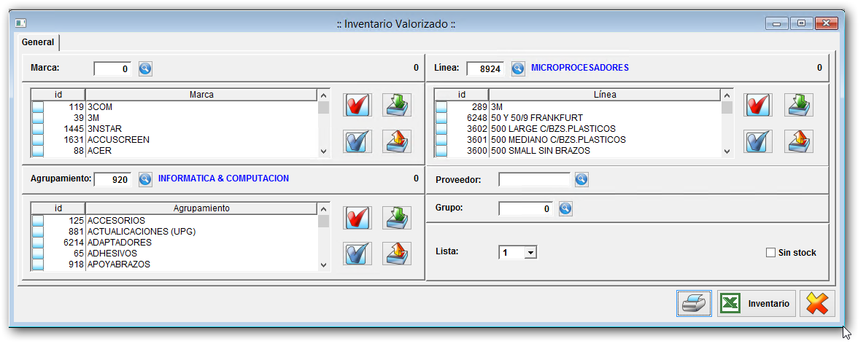Click the red up-arrow icon in Marca panel
The width and height of the screenshot is (866, 349).
(x=397, y=141)
